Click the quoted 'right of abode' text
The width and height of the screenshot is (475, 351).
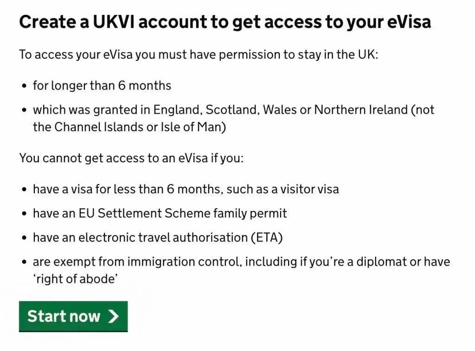(x=76, y=279)
